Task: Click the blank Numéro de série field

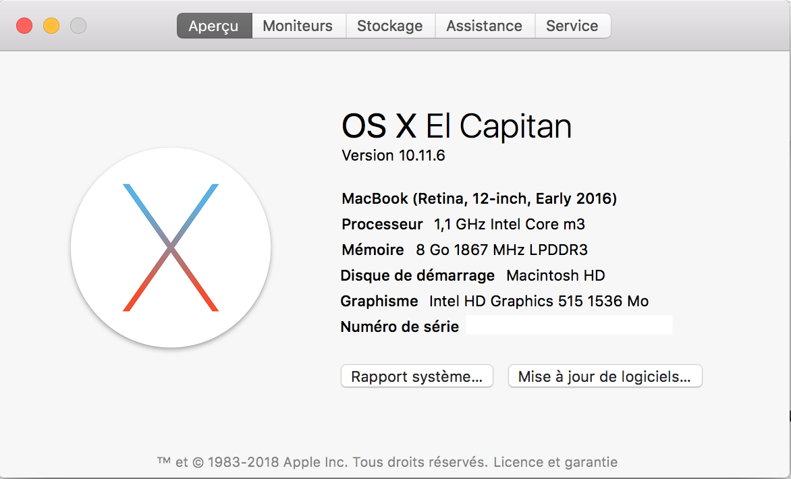Action: coord(569,326)
